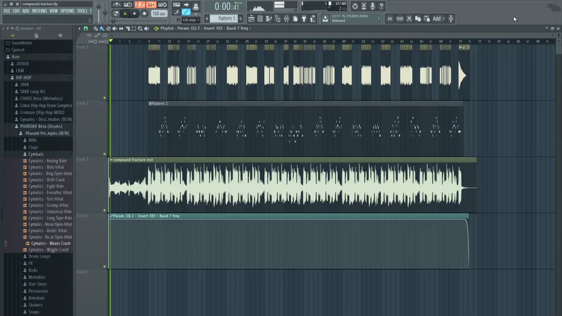Toggle loop recording button

tap(162, 4)
